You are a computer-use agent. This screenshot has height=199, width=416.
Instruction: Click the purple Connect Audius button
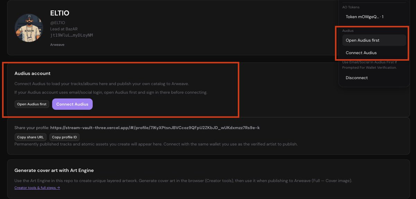[72, 104]
